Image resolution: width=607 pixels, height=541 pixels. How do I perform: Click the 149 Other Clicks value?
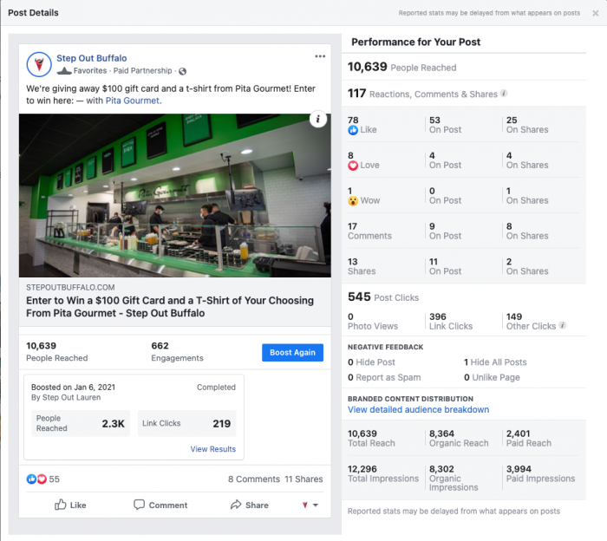click(531, 321)
